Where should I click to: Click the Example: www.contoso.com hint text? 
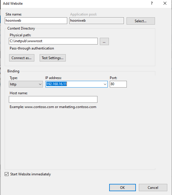click(x=53, y=107)
